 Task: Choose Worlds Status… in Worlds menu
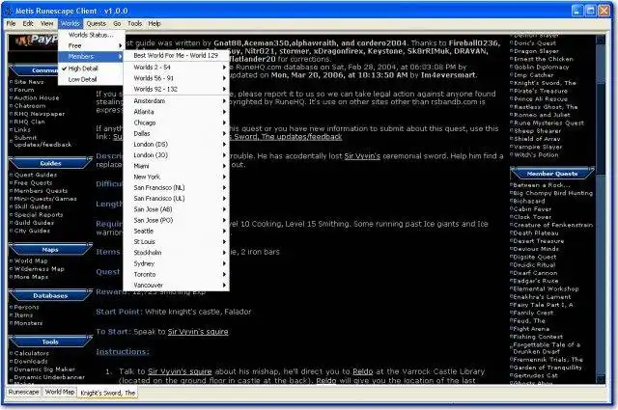point(91,35)
